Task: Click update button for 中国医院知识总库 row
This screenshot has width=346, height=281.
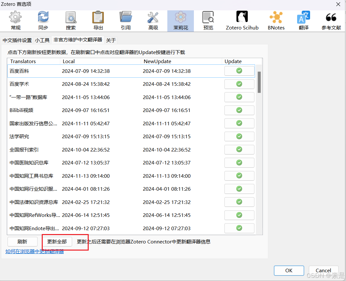Action: [239, 163]
